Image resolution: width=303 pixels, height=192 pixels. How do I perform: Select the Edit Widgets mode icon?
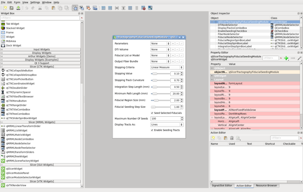pos(75,8)
